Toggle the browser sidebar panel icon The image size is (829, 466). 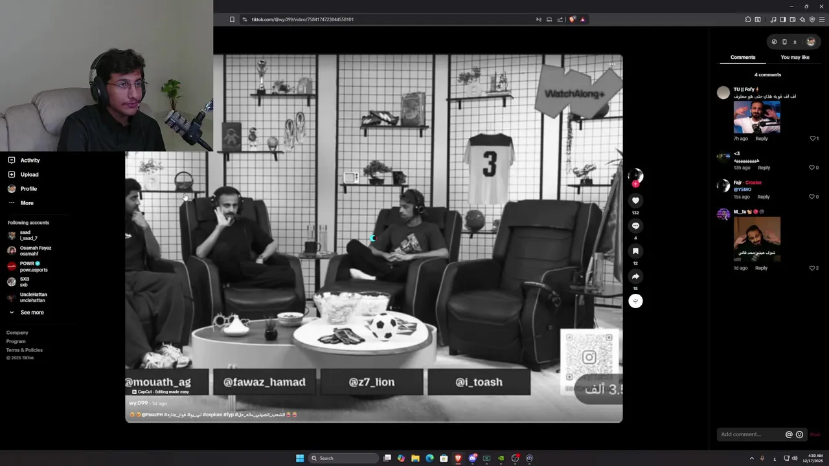click(x=782, y=19)
